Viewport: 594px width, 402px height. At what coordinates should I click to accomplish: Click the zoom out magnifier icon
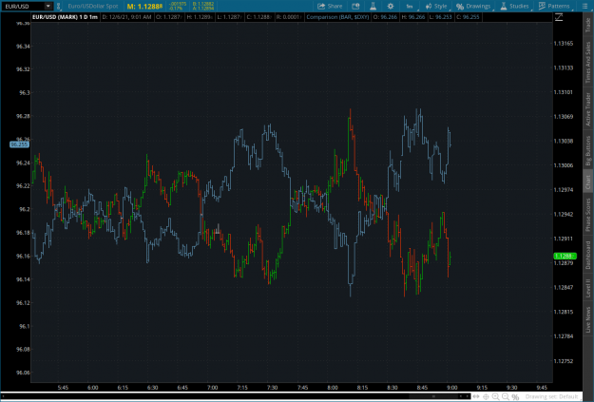[506, 396]
